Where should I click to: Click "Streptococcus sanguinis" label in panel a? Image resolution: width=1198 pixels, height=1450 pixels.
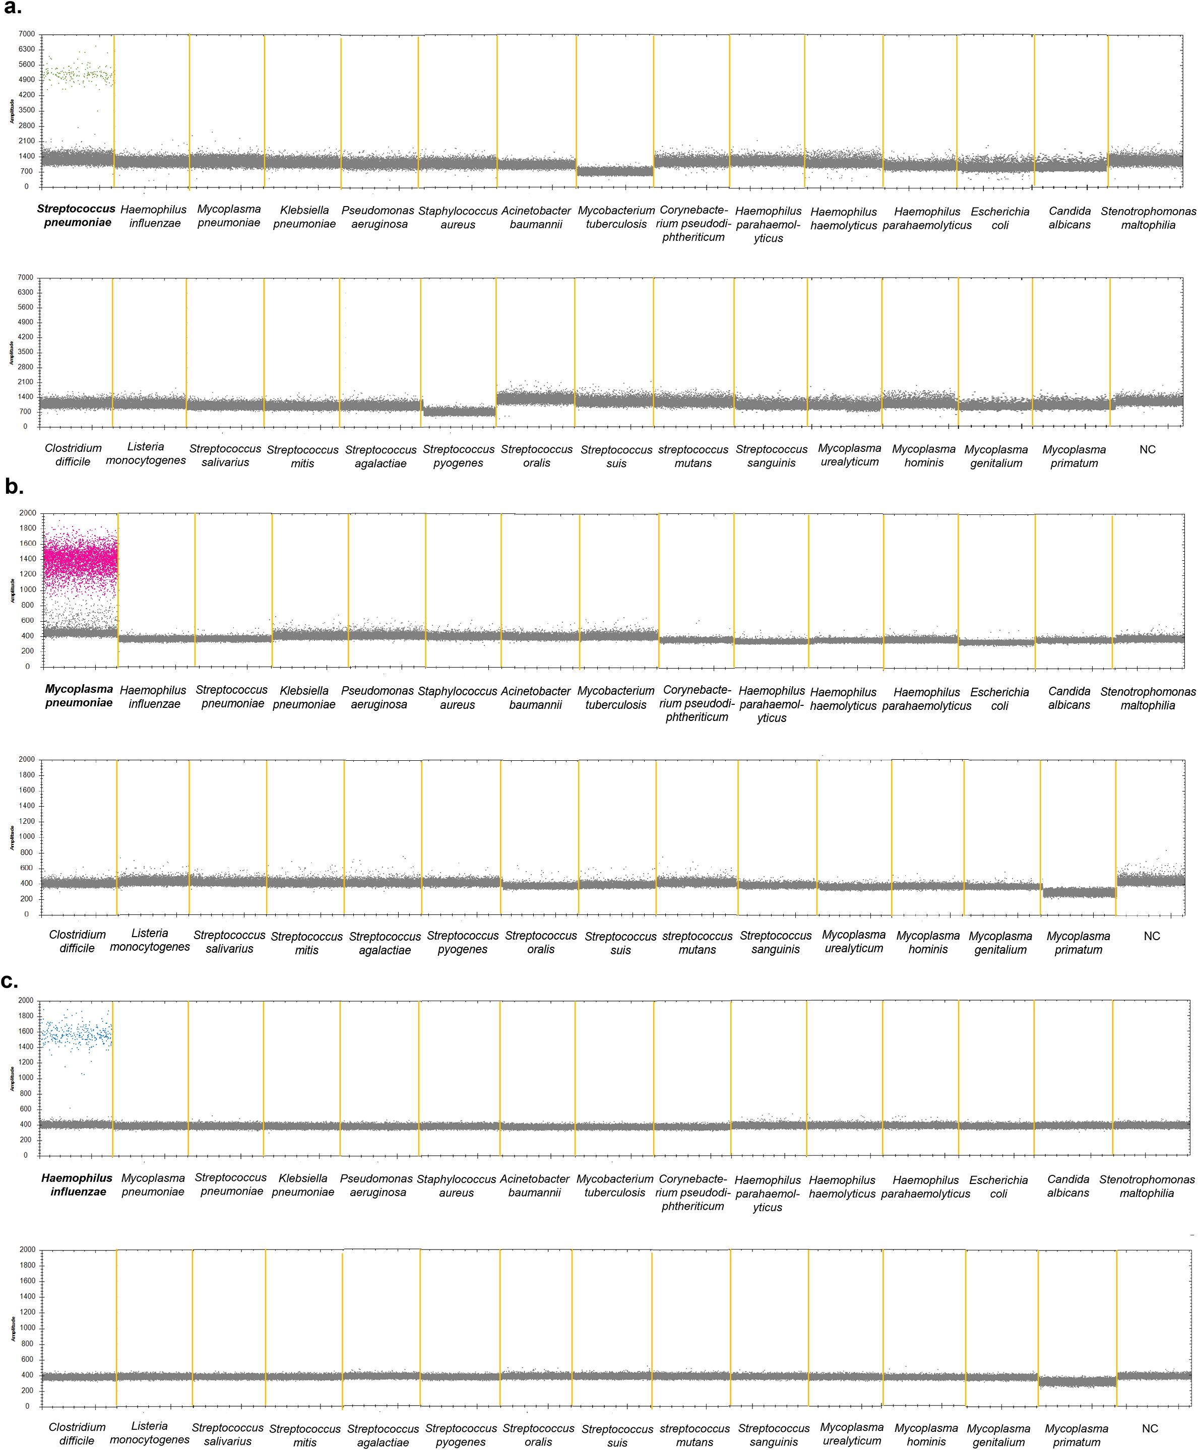[x=771, y=456]
